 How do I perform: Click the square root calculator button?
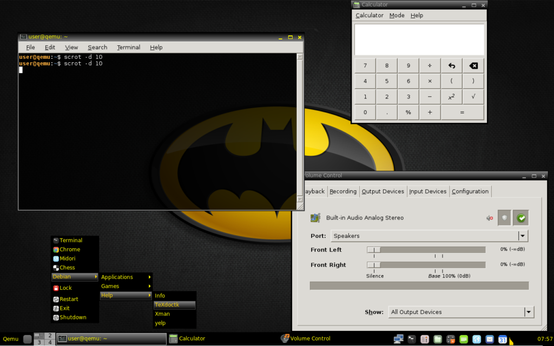(x=473, y=97)
